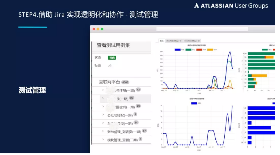Toggle green 通过 legend swatch in trend chart
Viewport: 280px width, 155px height.
click(x=188, y=50)
